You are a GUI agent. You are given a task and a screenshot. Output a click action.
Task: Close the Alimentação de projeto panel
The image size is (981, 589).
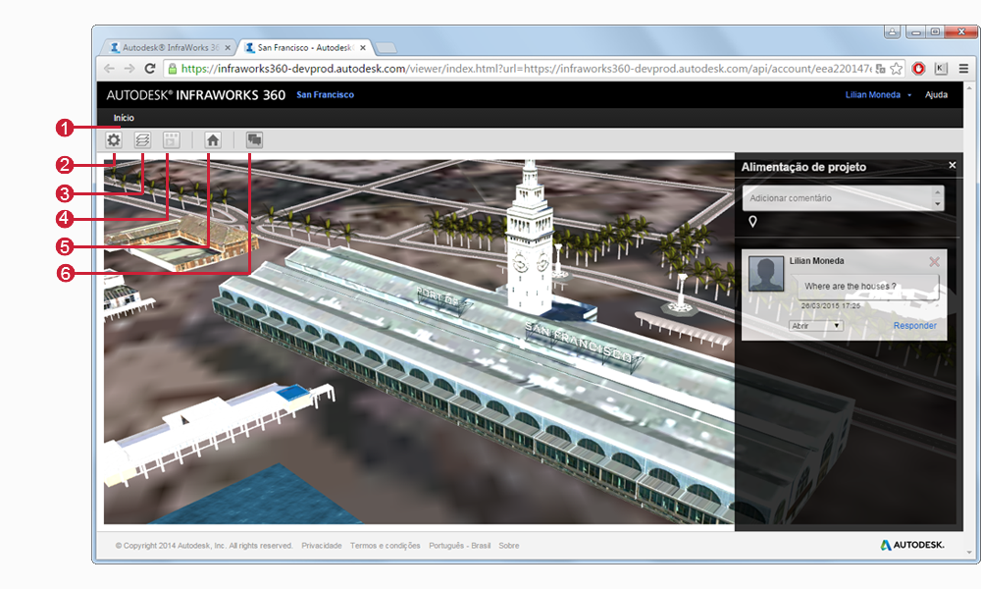click(953, 165)
